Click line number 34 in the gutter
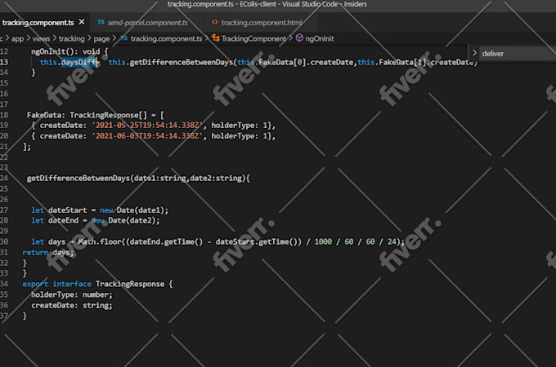 [x=4, y=284]
